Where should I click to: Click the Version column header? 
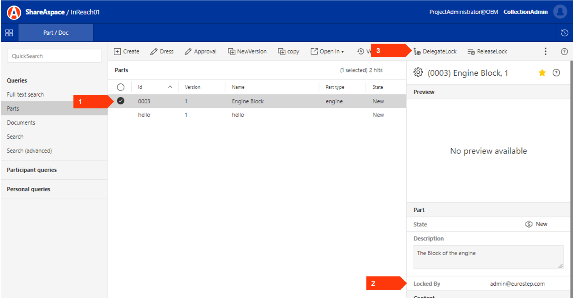tap(202, 87)
